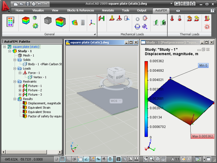Collapse the Force - 1 node
Image resolution: width=217 pixels, height=163 pixels.
coord(20,73)
